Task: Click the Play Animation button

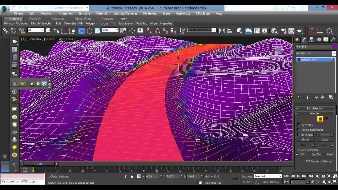Action: click(298, 176)
